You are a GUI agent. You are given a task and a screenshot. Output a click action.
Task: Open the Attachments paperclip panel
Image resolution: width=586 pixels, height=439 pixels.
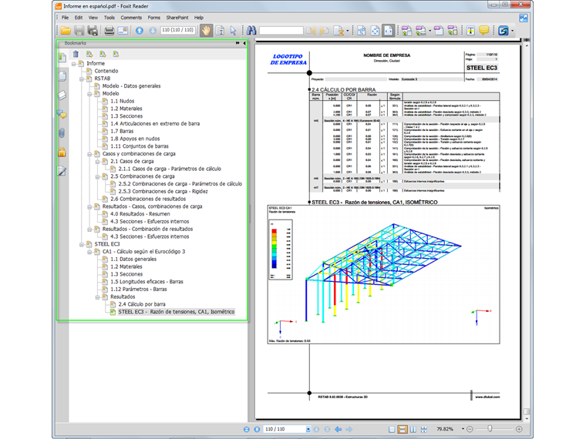tap(62, 132)
